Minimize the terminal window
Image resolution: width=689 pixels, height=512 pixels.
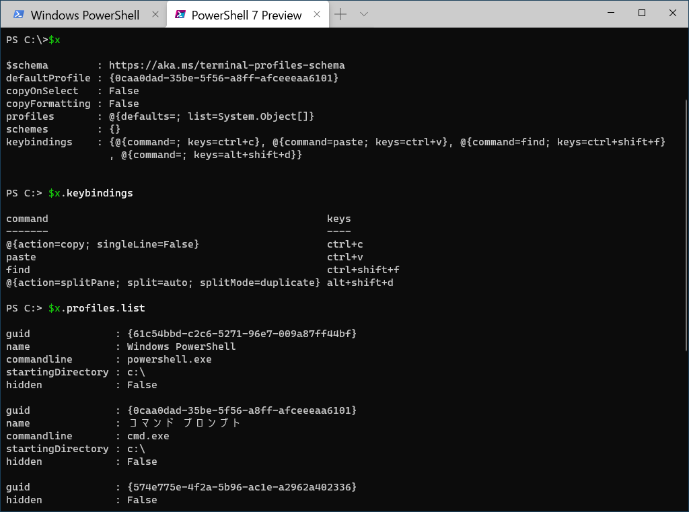(x=610, y=13)
